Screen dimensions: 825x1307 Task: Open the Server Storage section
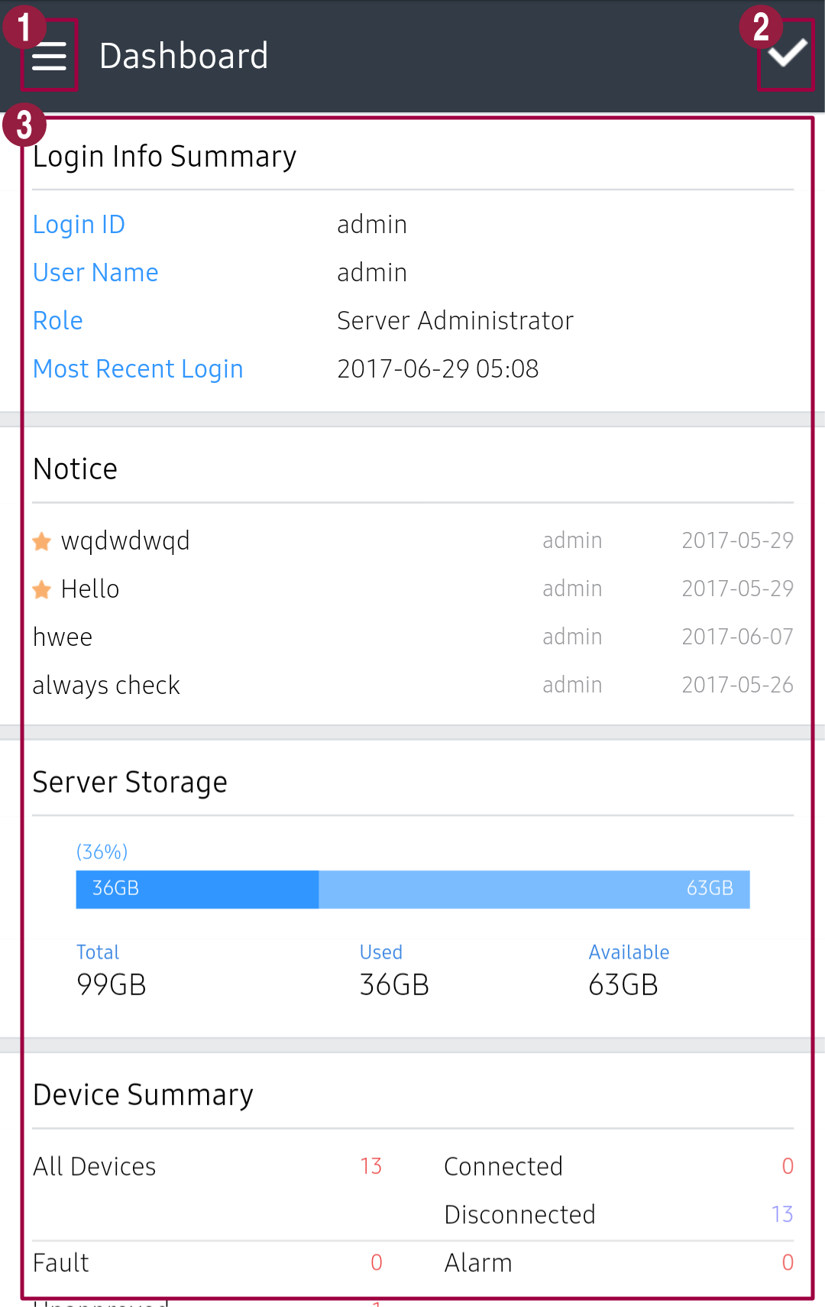point(130,781)
